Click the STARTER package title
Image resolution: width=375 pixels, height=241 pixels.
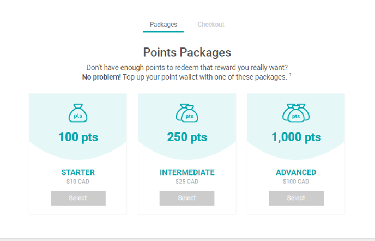pyautogui.click(x=78, y=172)
